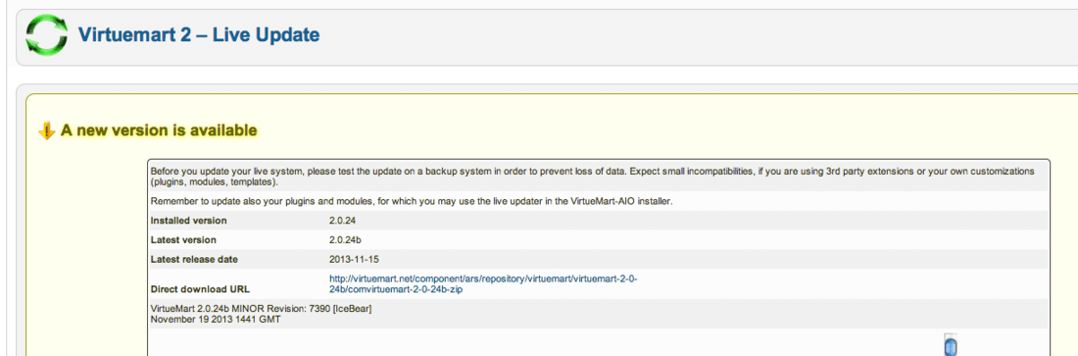Click the Virtuemart 2 – Live Update title
The height and width of the screenshot is (356, 1078).
pyautogui.click(x=199, y=34)
